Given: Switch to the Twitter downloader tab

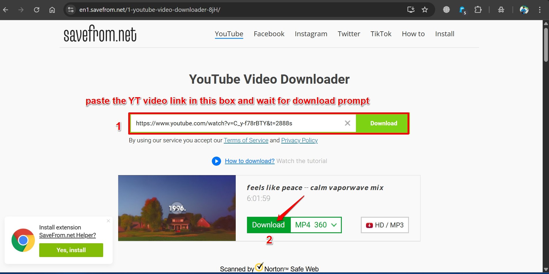Looking at the screenshot, I should coord(349,34).
